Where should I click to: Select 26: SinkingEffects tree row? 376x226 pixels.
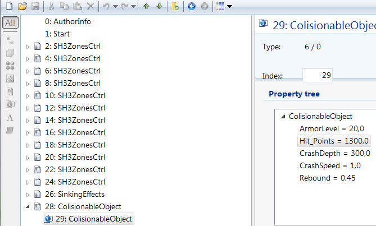coord(75,194)
